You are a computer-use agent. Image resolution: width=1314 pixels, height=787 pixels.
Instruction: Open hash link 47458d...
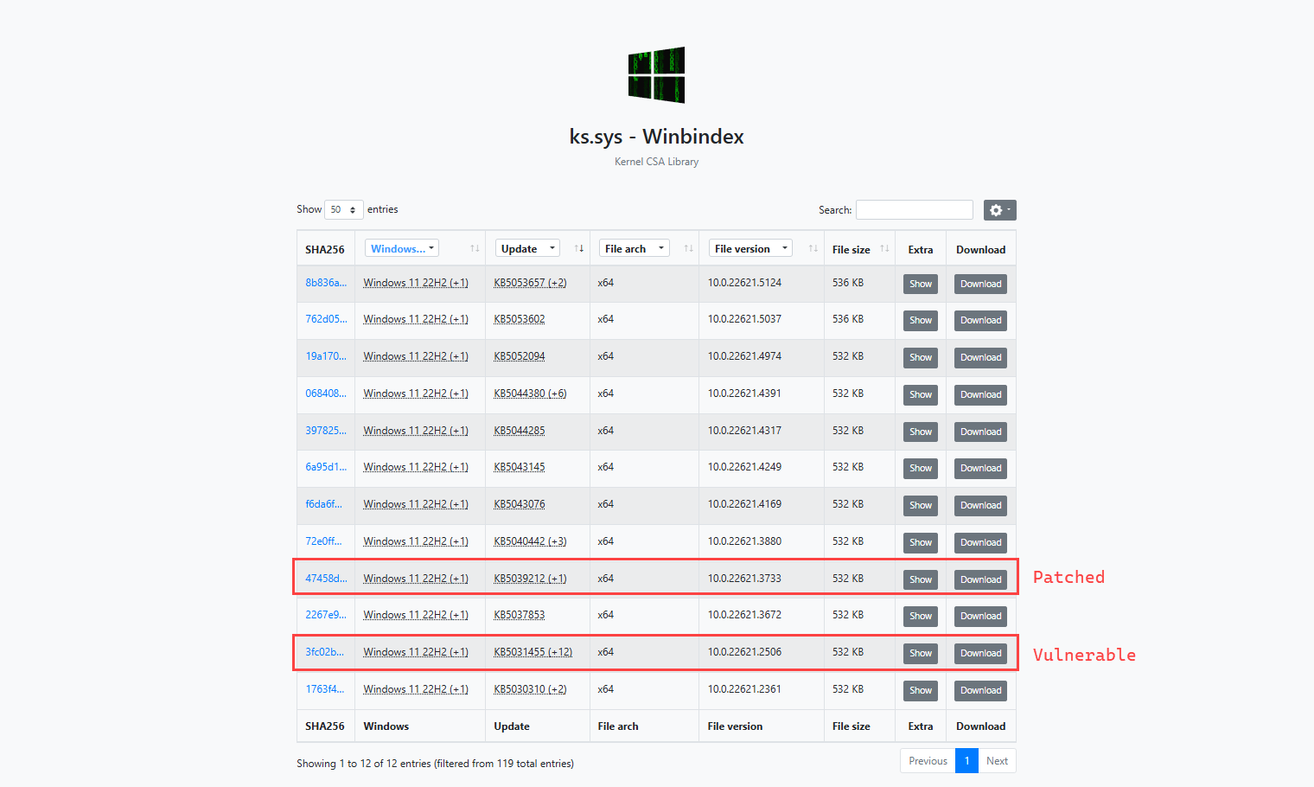[326, 579]
